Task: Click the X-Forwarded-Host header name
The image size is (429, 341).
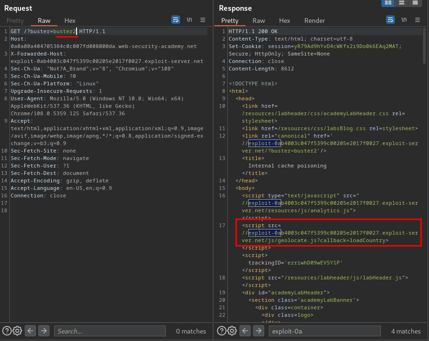Action: pyautogui.click(x=37, y=54)
